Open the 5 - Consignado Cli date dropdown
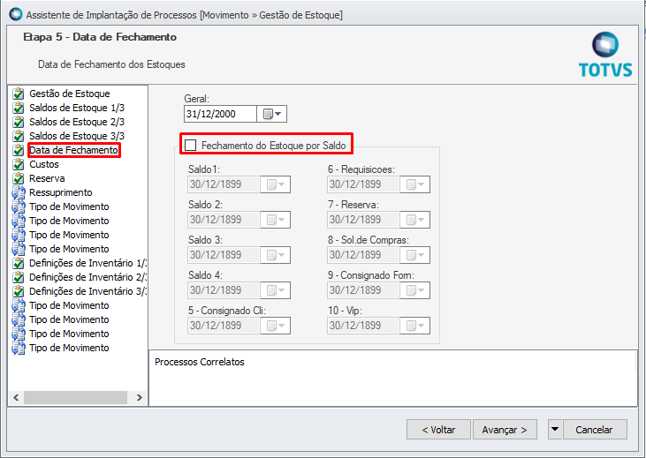This screenshot has width=646, height=458. tap(276, 326)
